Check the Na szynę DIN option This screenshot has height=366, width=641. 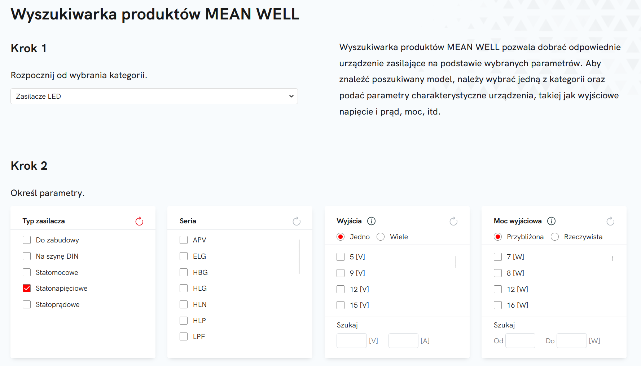(27, 256)
